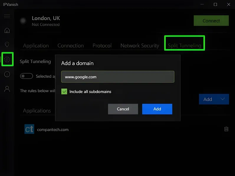Image resolution: width=235 pixels, height=176 pixels.
Task: Open the info icon in the sidebar
Action: (x=7, y=74)
